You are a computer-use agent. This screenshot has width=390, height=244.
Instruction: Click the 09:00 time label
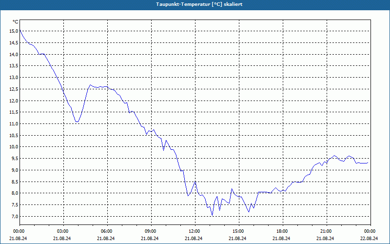pos(150,231)
